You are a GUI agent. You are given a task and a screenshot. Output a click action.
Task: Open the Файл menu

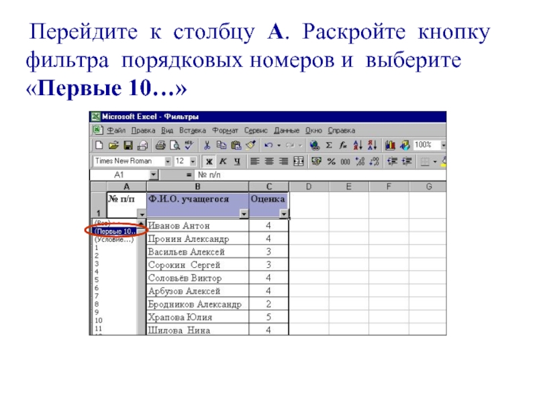click(116, 130)
